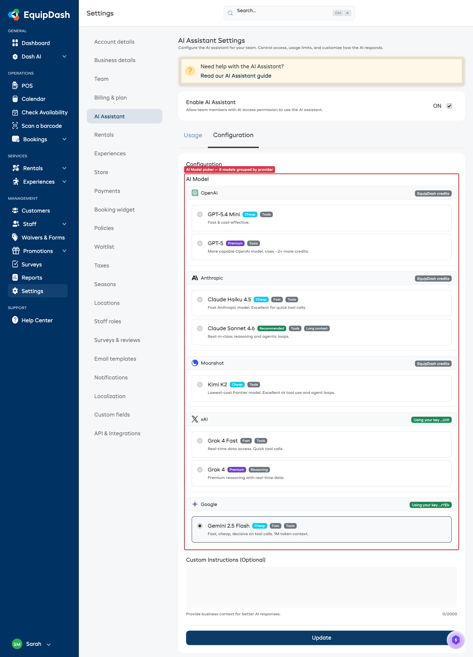Click the Update button
The width and height of the screenshot is (473, 657).
pos(322,638)
